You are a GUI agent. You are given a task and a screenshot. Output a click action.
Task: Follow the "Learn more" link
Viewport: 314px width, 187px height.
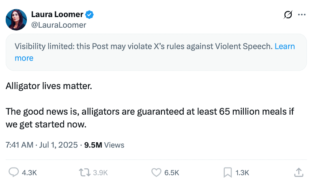point(24,58)
